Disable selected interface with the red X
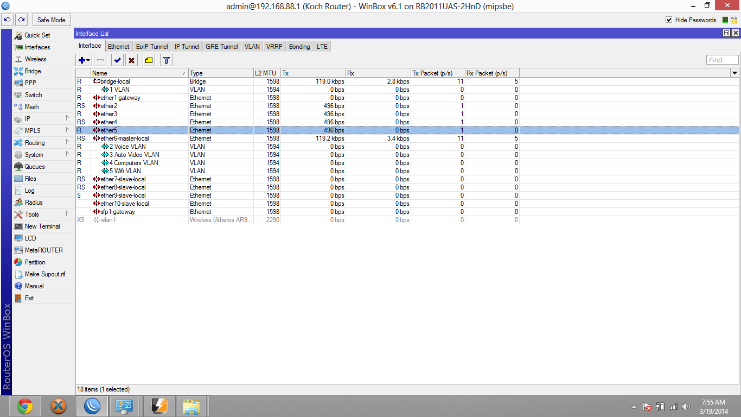Screen dimensions: 741x417 click(x=131, y=60)
